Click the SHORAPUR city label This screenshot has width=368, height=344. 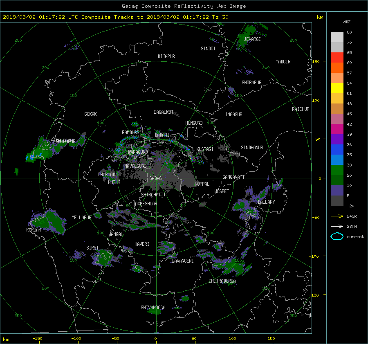coord(251,83)
